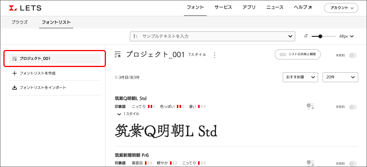Click こってり tag on 筑紫Q明朝L Std
The height and width of the screenshot is (167, 367).
coord(139,106)
